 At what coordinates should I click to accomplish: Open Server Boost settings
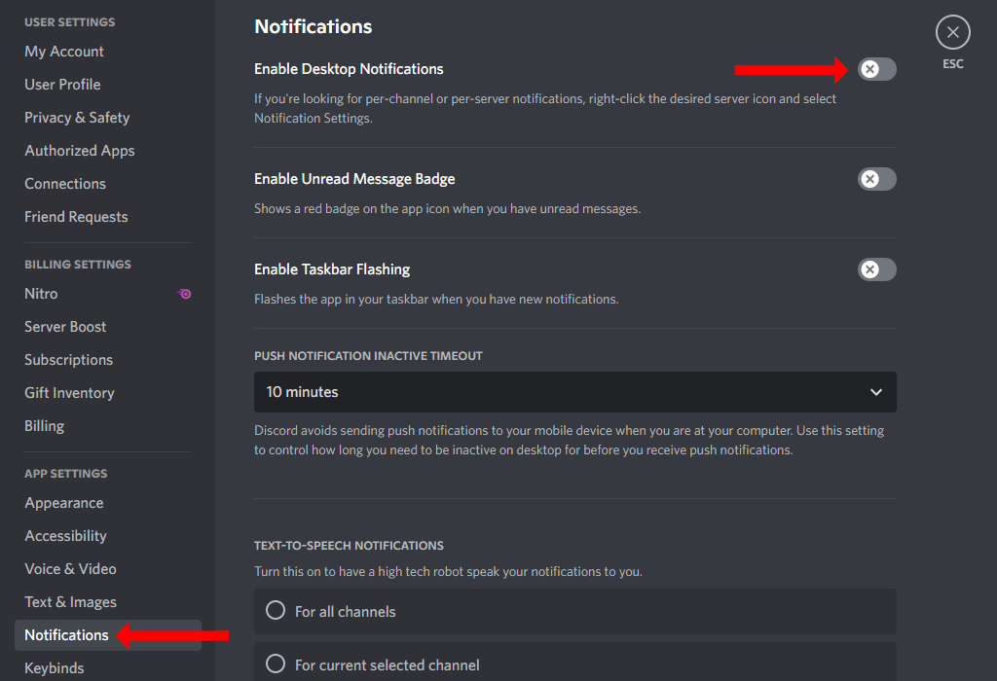[x=65, y=326]
